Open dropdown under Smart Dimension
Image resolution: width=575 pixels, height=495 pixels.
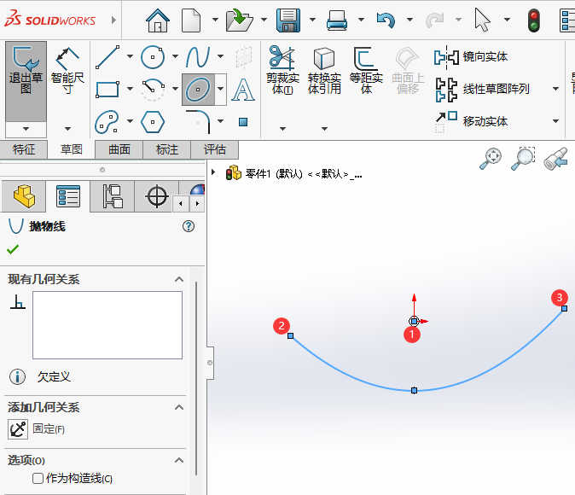coord(67,129)
